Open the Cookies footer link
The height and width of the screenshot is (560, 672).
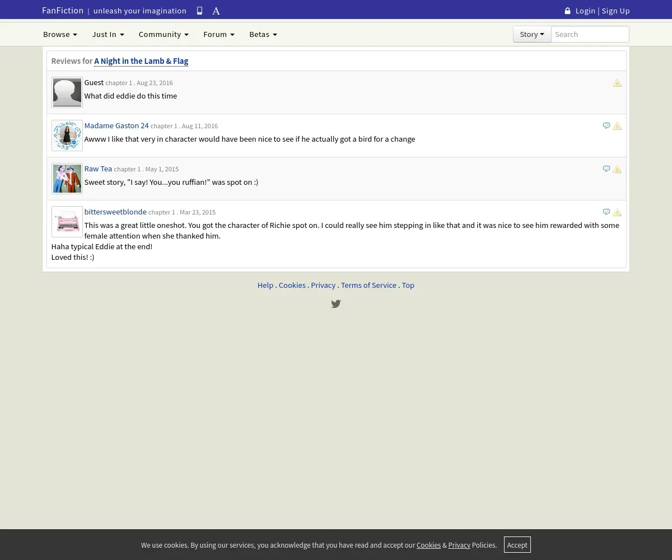pyautogui.click(x=292, y=285)
